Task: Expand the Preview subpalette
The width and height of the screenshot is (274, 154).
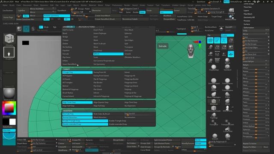Action: click(247, 21)
